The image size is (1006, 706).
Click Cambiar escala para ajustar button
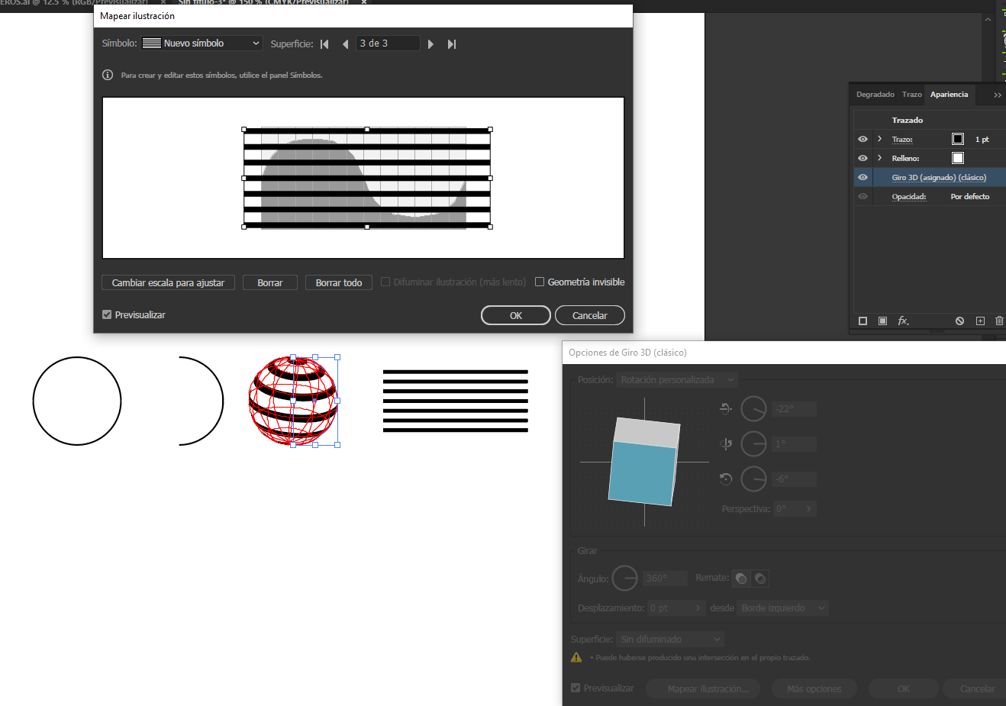(x=168, y=282)
